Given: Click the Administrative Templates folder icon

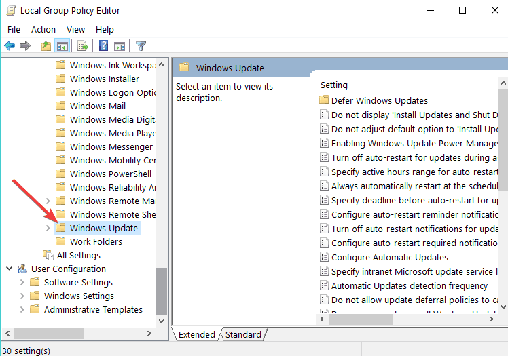Looking at the screenshot, I should coord(35,309).
